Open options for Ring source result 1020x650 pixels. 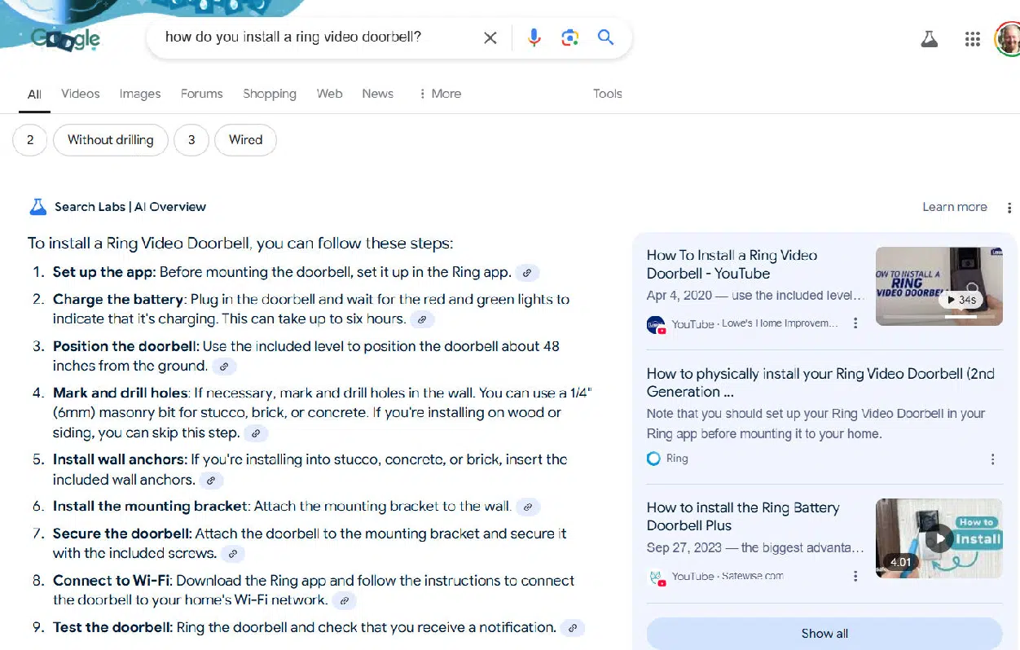(x=992, y=459)
